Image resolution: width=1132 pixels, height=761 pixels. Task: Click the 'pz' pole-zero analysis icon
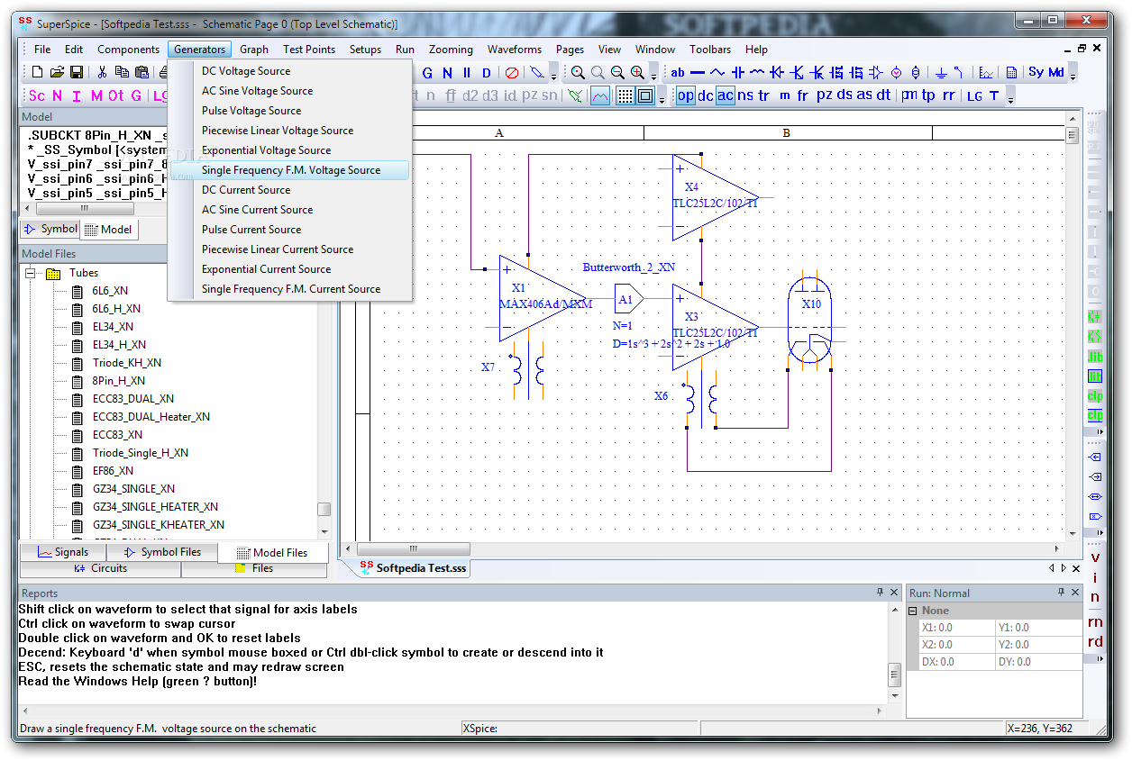[x=824, y=95]
